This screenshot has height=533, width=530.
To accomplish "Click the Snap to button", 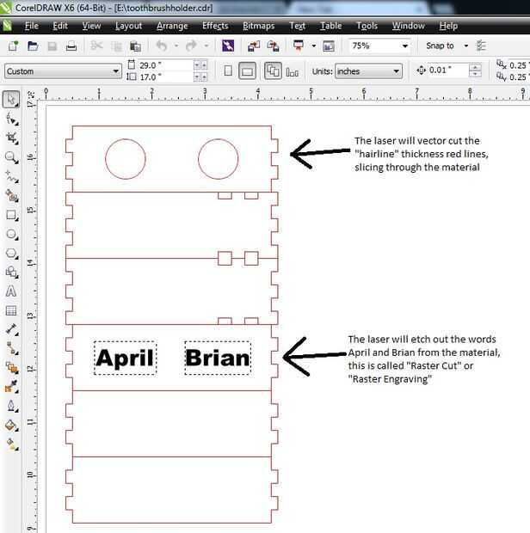I will click(440, 46).
